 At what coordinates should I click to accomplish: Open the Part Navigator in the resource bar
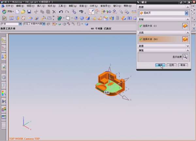pyautogui.click(x=4, y=49)
